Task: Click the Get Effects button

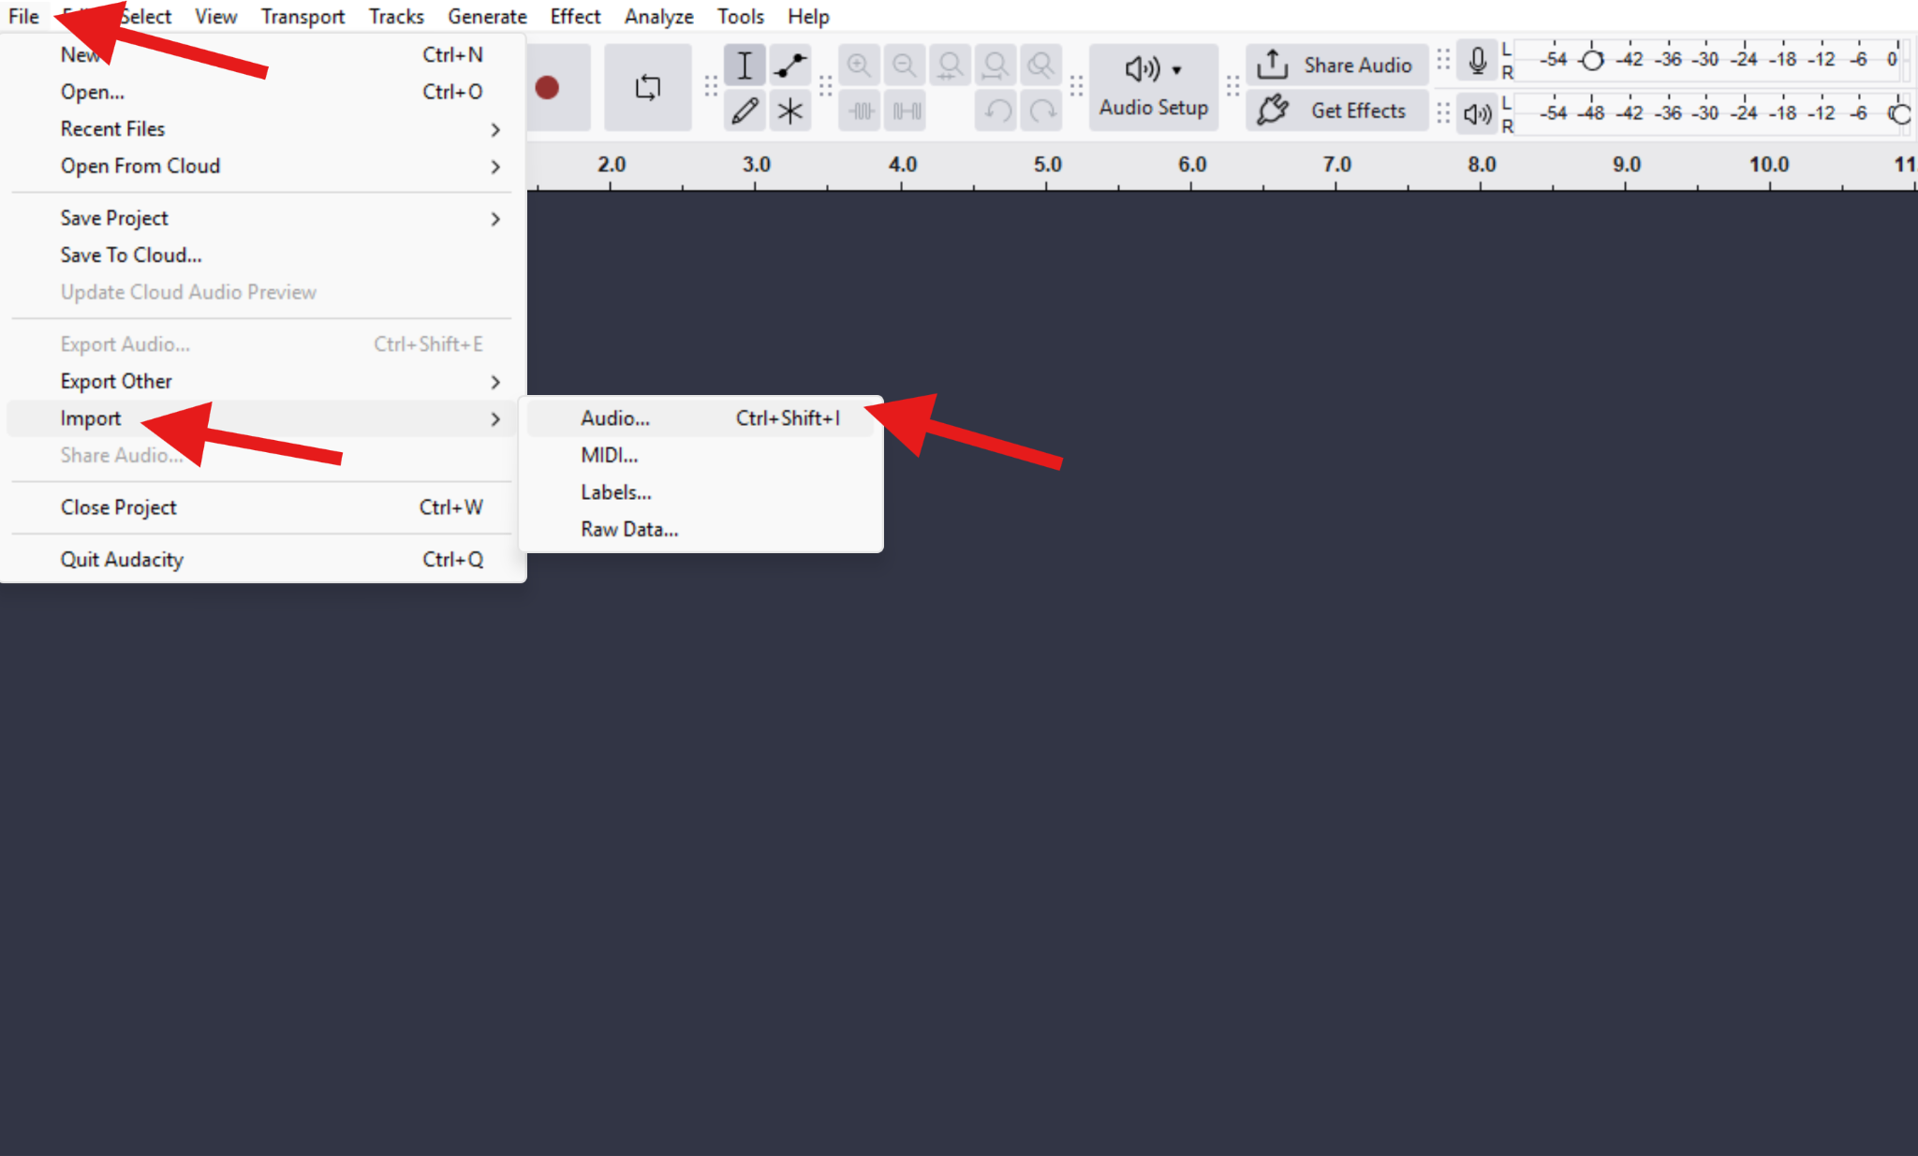Action: [1337, 110]
